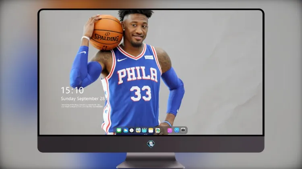The width and height of the screenshot is (302, 169).
Task: Open the Maps app in dock
Action: pyautogui.click(x=138, y=131)
